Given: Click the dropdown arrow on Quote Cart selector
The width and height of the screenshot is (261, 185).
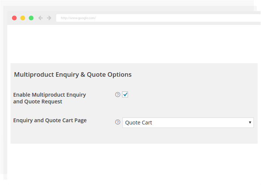Looking at the screenshot, I should [x=250, y=123].
